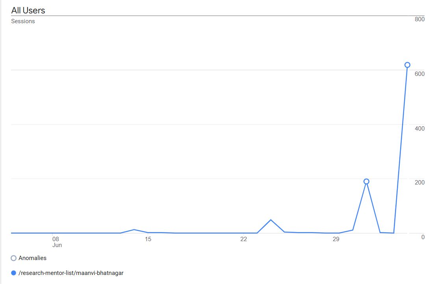Select the 22 date tick label
434x284 pixels.
[x=243, y=239]
